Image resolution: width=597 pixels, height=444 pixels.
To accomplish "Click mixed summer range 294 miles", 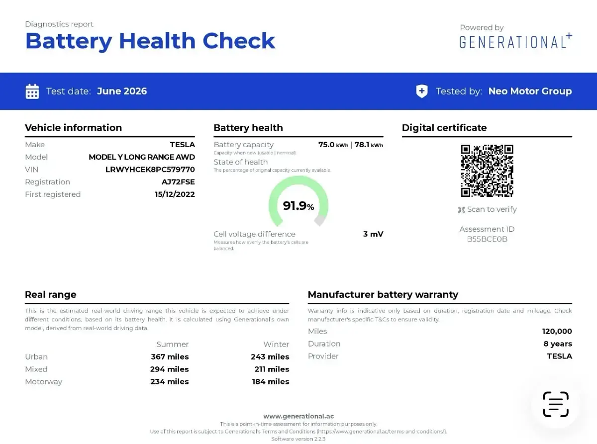I will pyautogui.click(x=170, y=369).
